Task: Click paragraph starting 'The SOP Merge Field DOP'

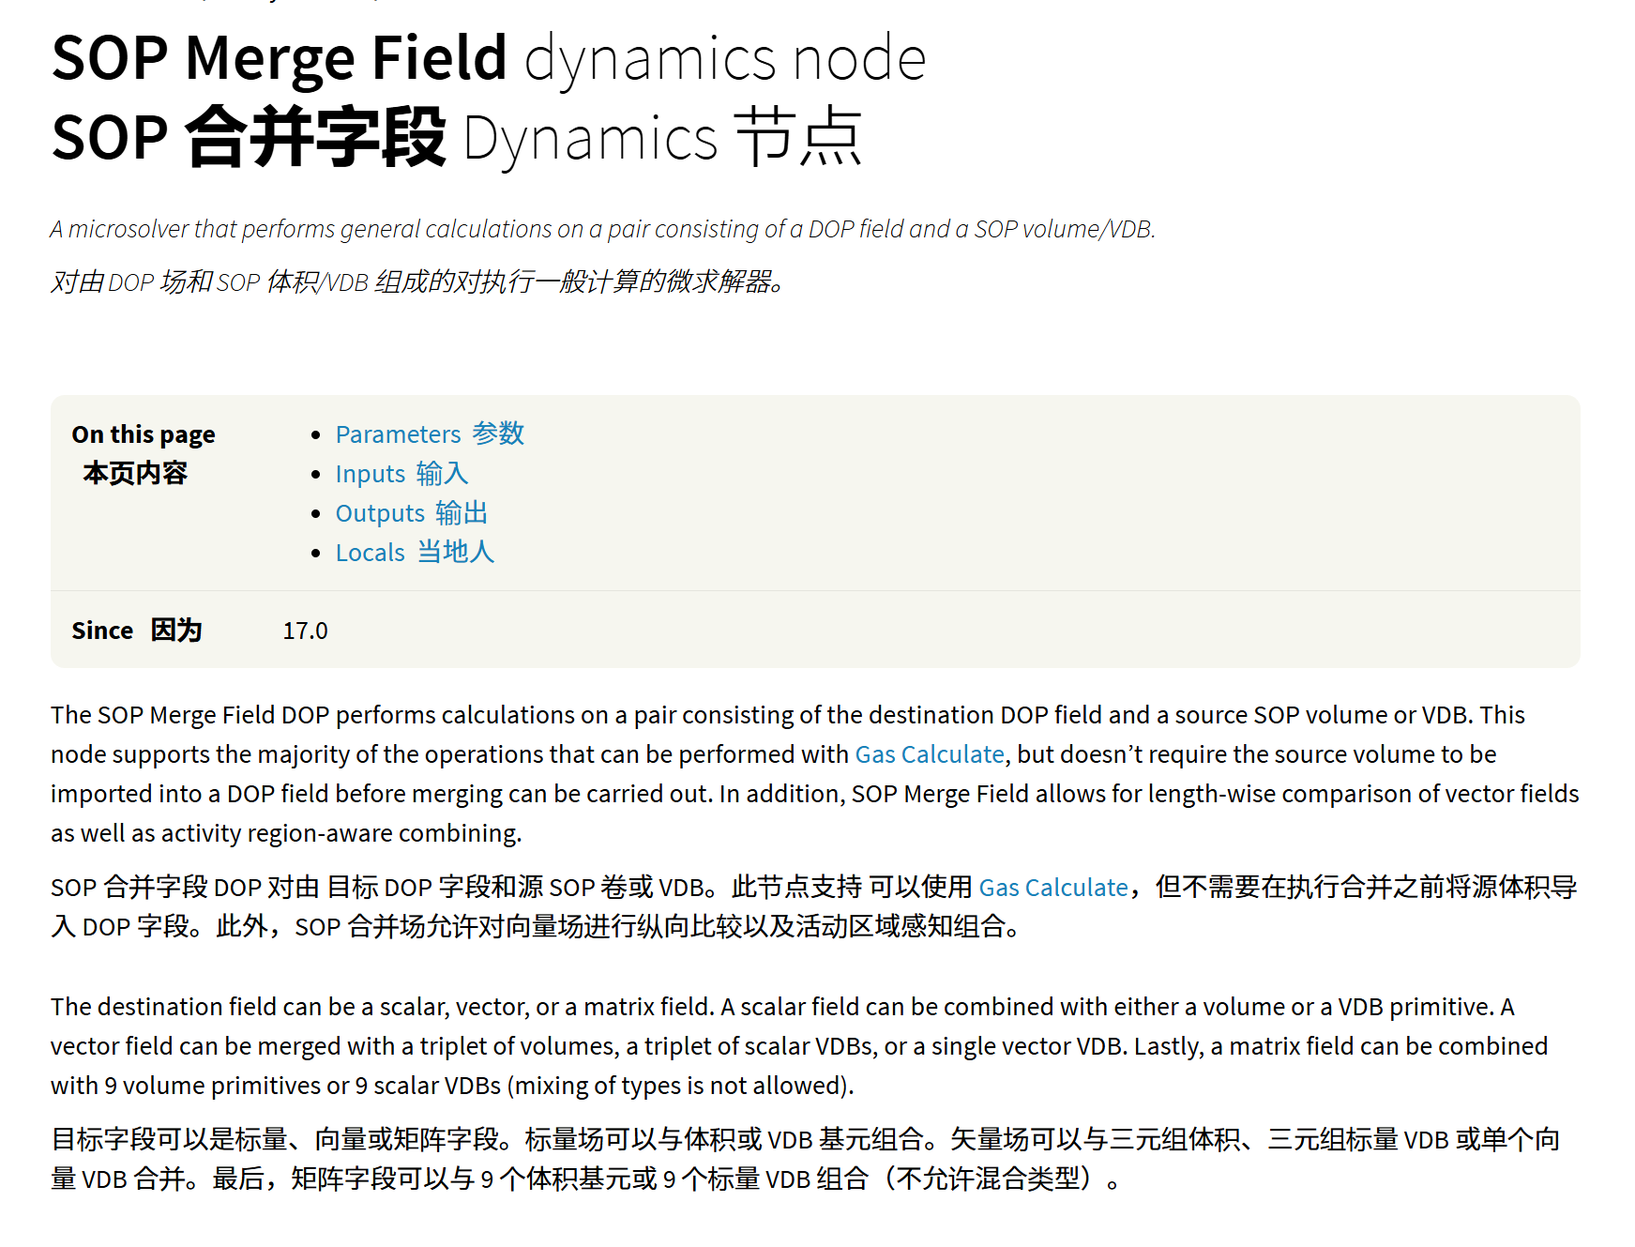Action: coord(815,774)
